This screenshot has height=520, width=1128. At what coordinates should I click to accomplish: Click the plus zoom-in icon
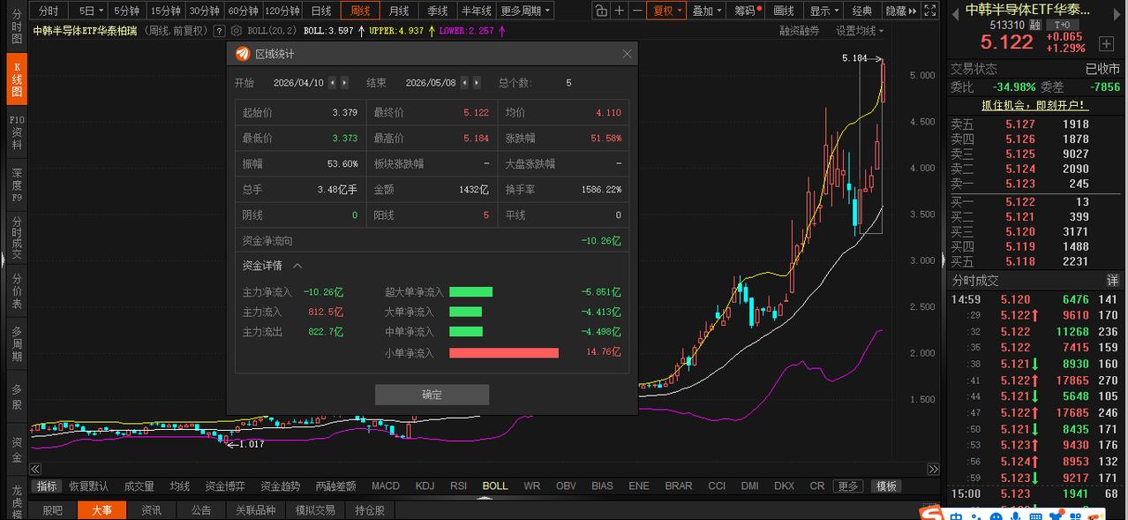tap(620, 11)
